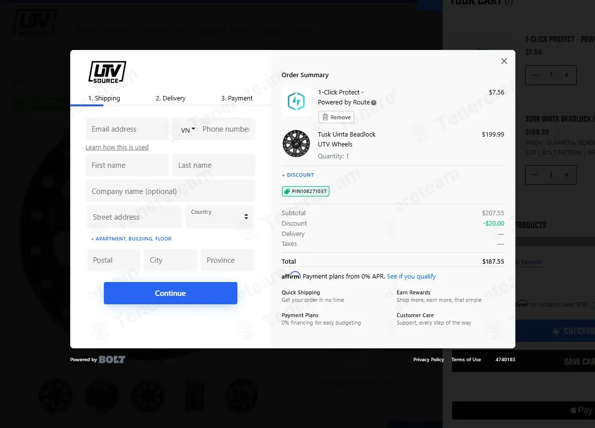The width and height of the screenshot is (595, 428).
Task: Click the UTV Source logo in the modal
Action: [107, 72]
